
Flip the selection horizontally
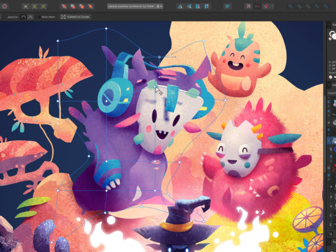[180, 7]
